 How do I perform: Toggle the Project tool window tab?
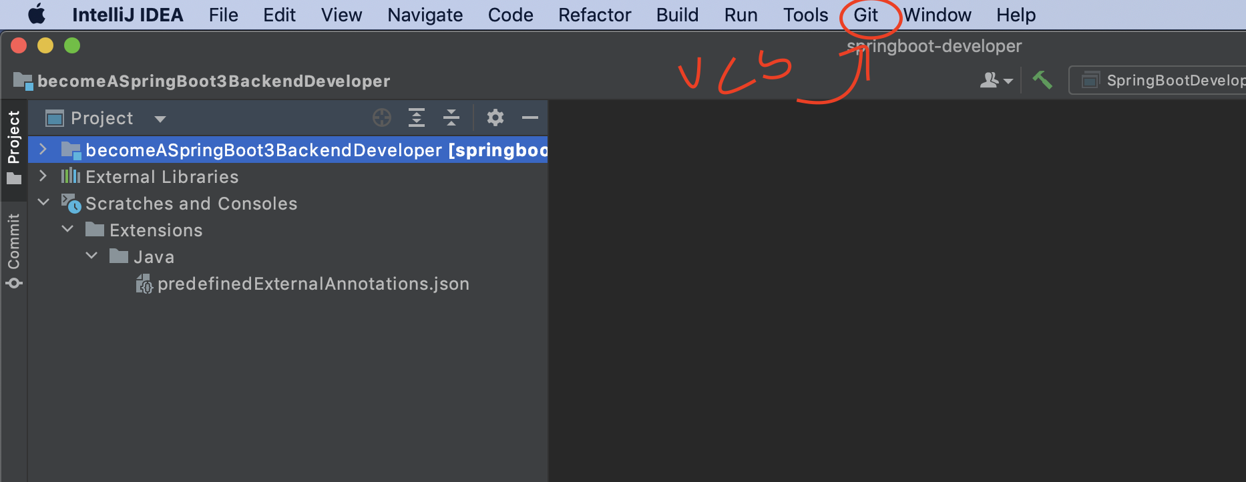click(x=13, y=148)
